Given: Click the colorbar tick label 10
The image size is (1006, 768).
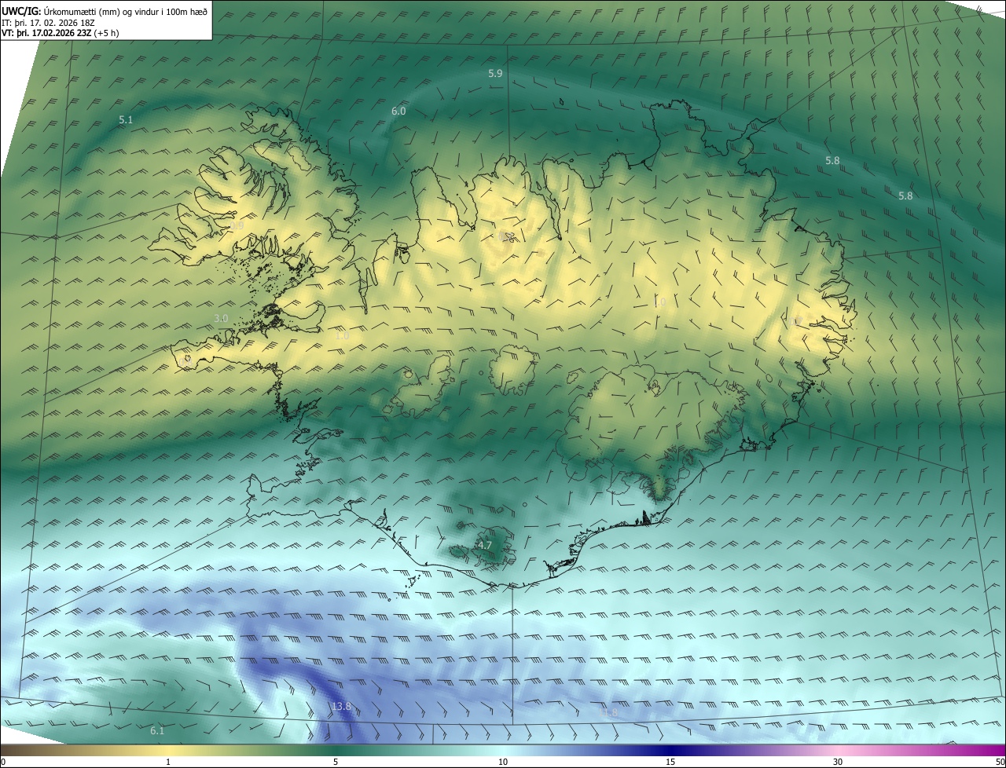Looking at the screenshot, I should tap(503, 762).
